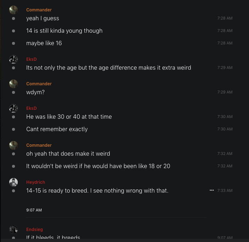Viewport: 249px width, 242px height.
Task: Click the Endsieg username
Action: coord(34,230)
